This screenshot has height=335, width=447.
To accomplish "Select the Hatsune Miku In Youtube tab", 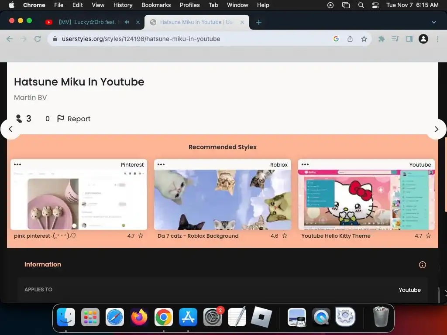I will [197, 22].
